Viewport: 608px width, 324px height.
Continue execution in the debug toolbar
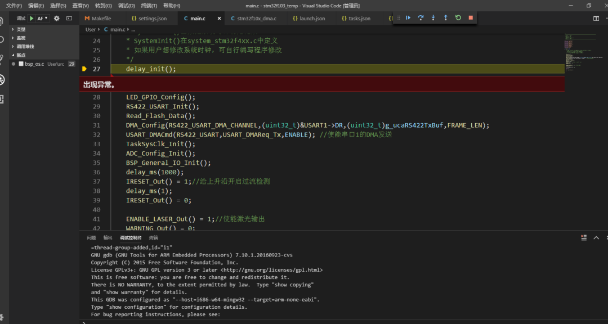coord(408,18)
